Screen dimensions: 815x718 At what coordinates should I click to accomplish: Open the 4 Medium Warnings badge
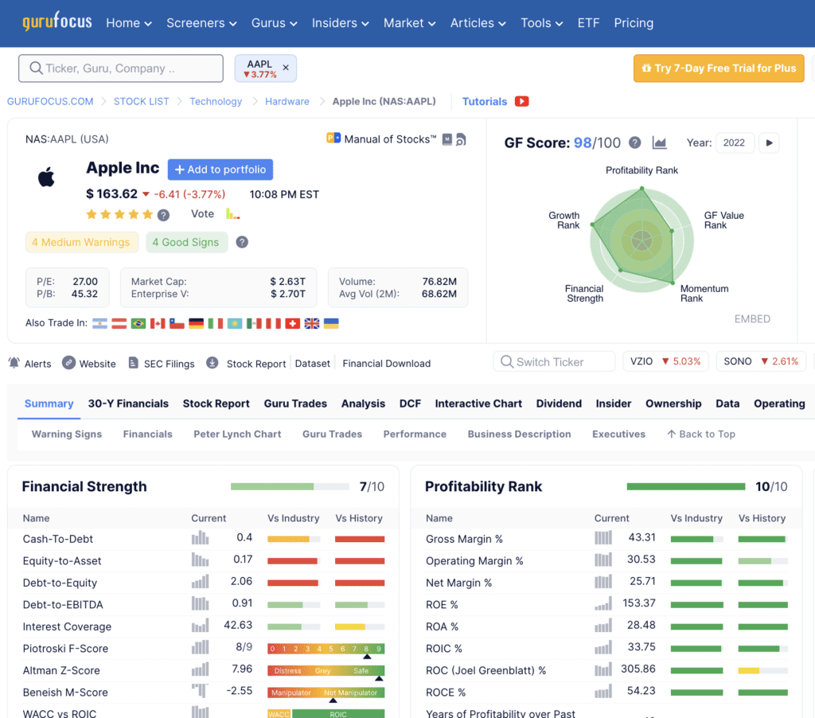click(x=82, y=242)
